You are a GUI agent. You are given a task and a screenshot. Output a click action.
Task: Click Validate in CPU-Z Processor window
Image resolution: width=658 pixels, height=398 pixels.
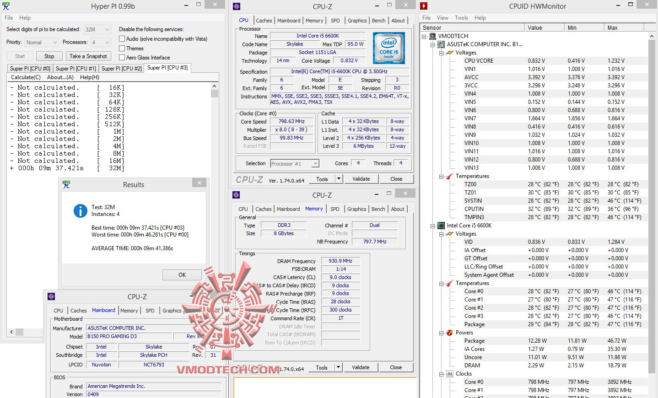(361, 179)
